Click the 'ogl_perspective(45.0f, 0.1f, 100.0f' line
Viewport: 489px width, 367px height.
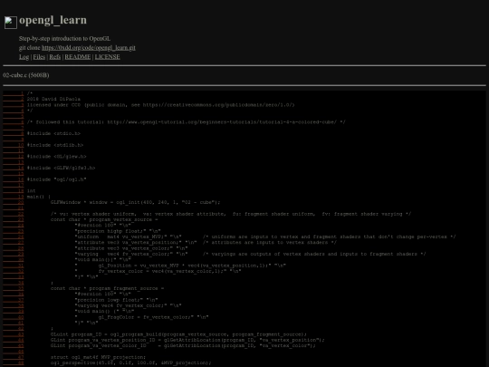point(131,362)
